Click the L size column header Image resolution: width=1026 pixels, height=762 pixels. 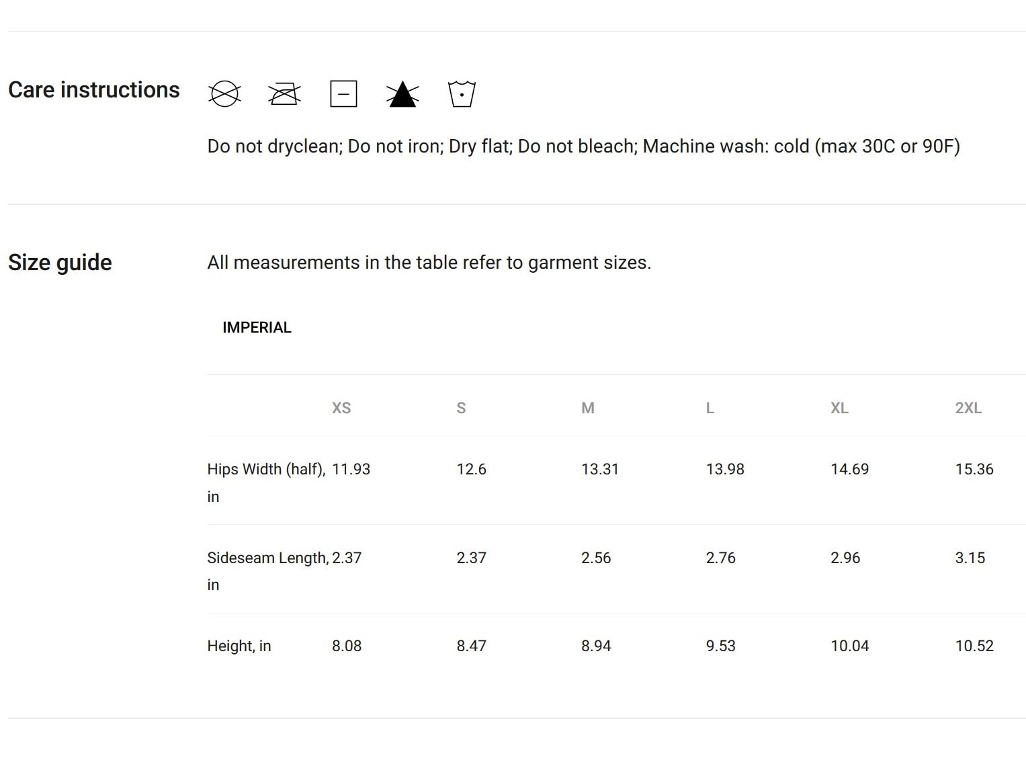[x=710, y=408]
